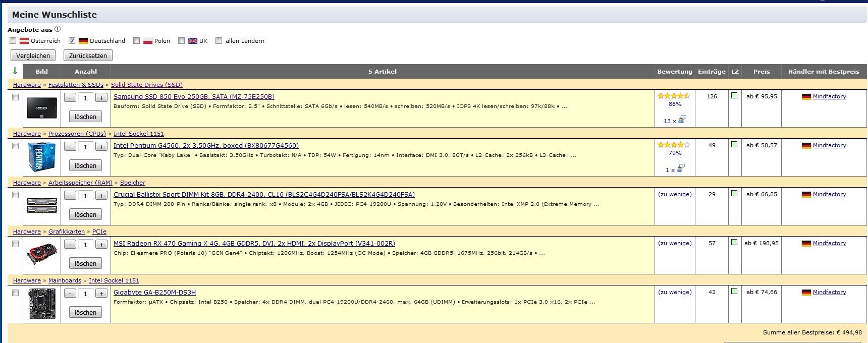
Task: Select the Samsung SSD row checkbox
Action: coord(15,97)
